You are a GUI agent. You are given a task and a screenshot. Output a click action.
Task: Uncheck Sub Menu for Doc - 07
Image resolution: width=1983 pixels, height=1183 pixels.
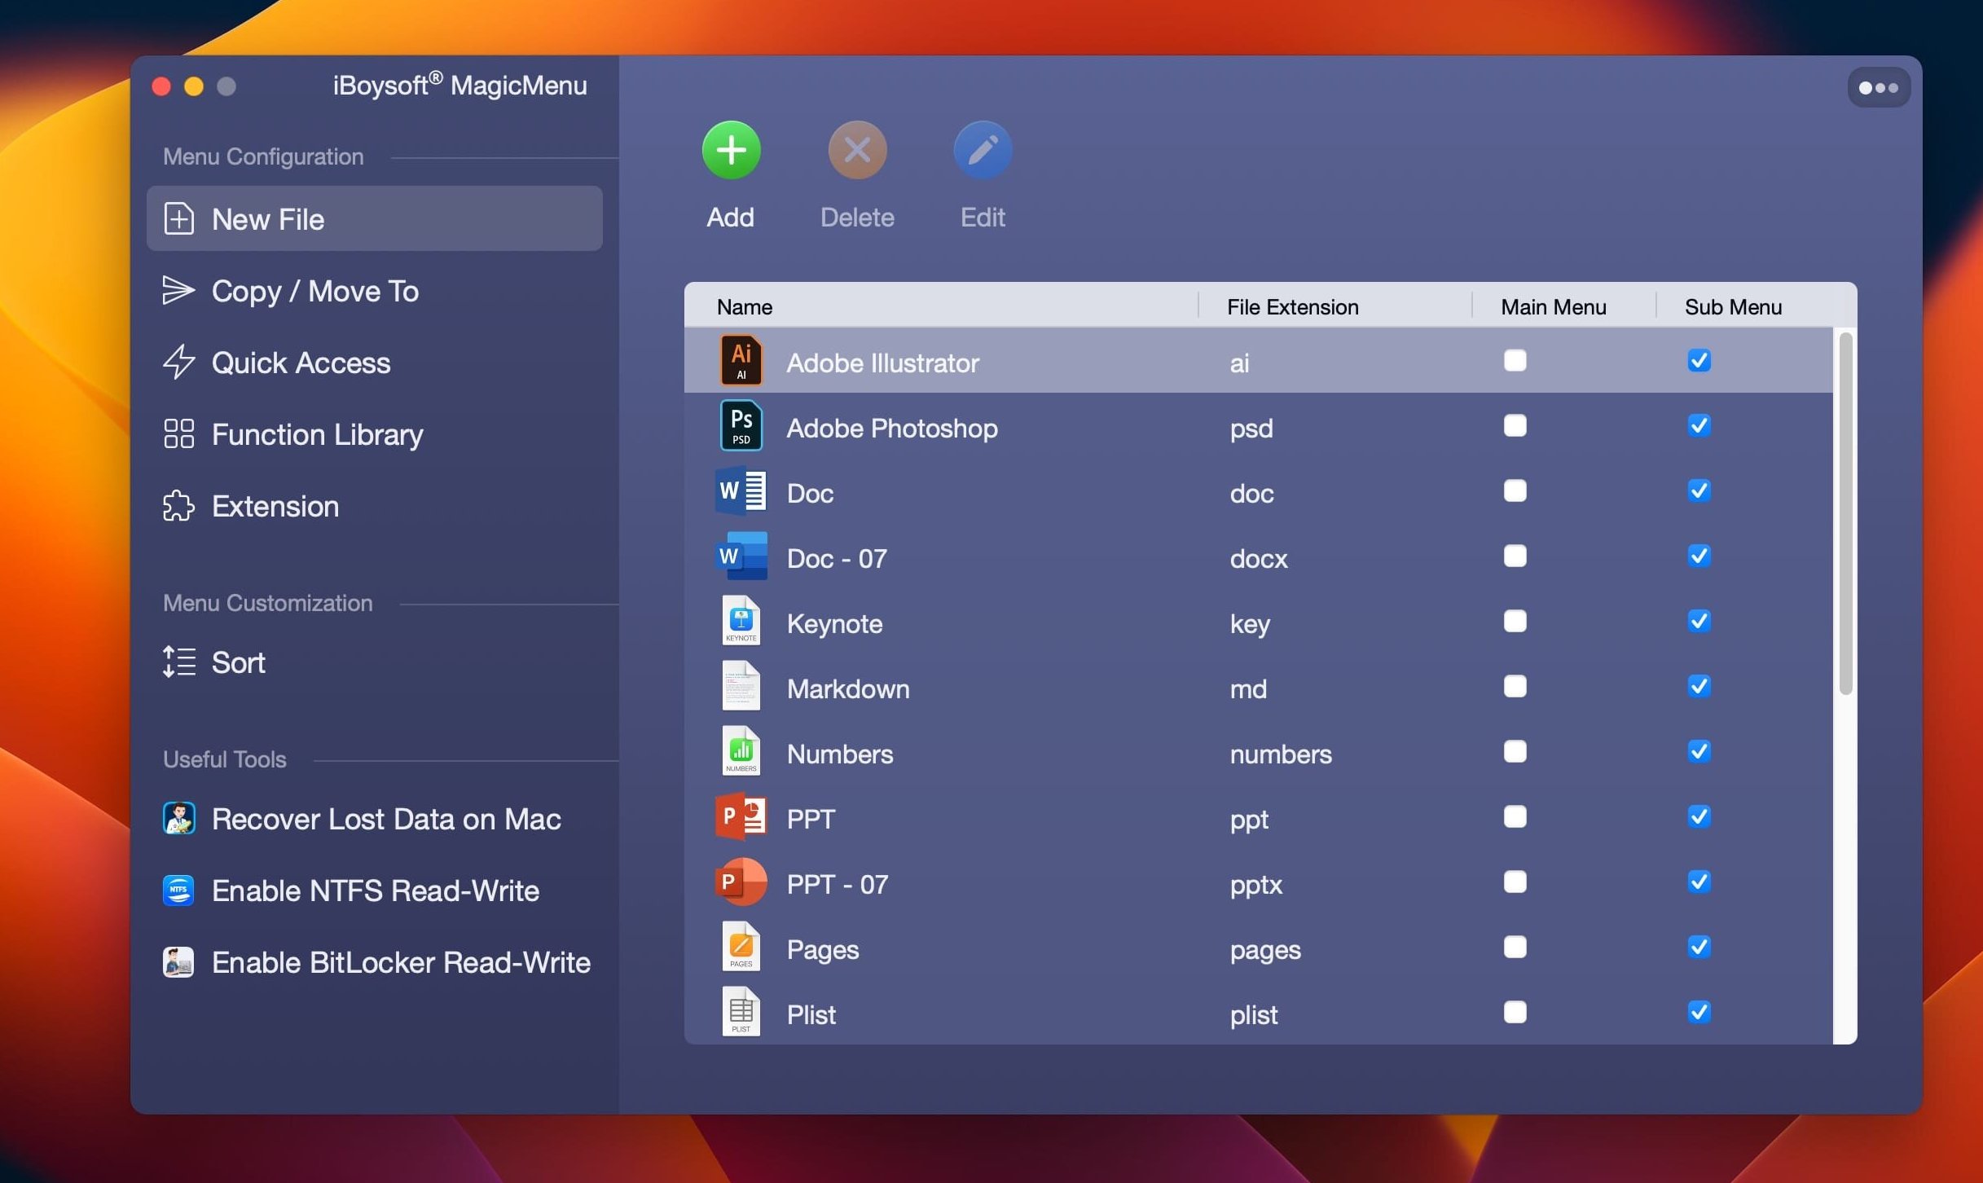(x=1699, y=556)
